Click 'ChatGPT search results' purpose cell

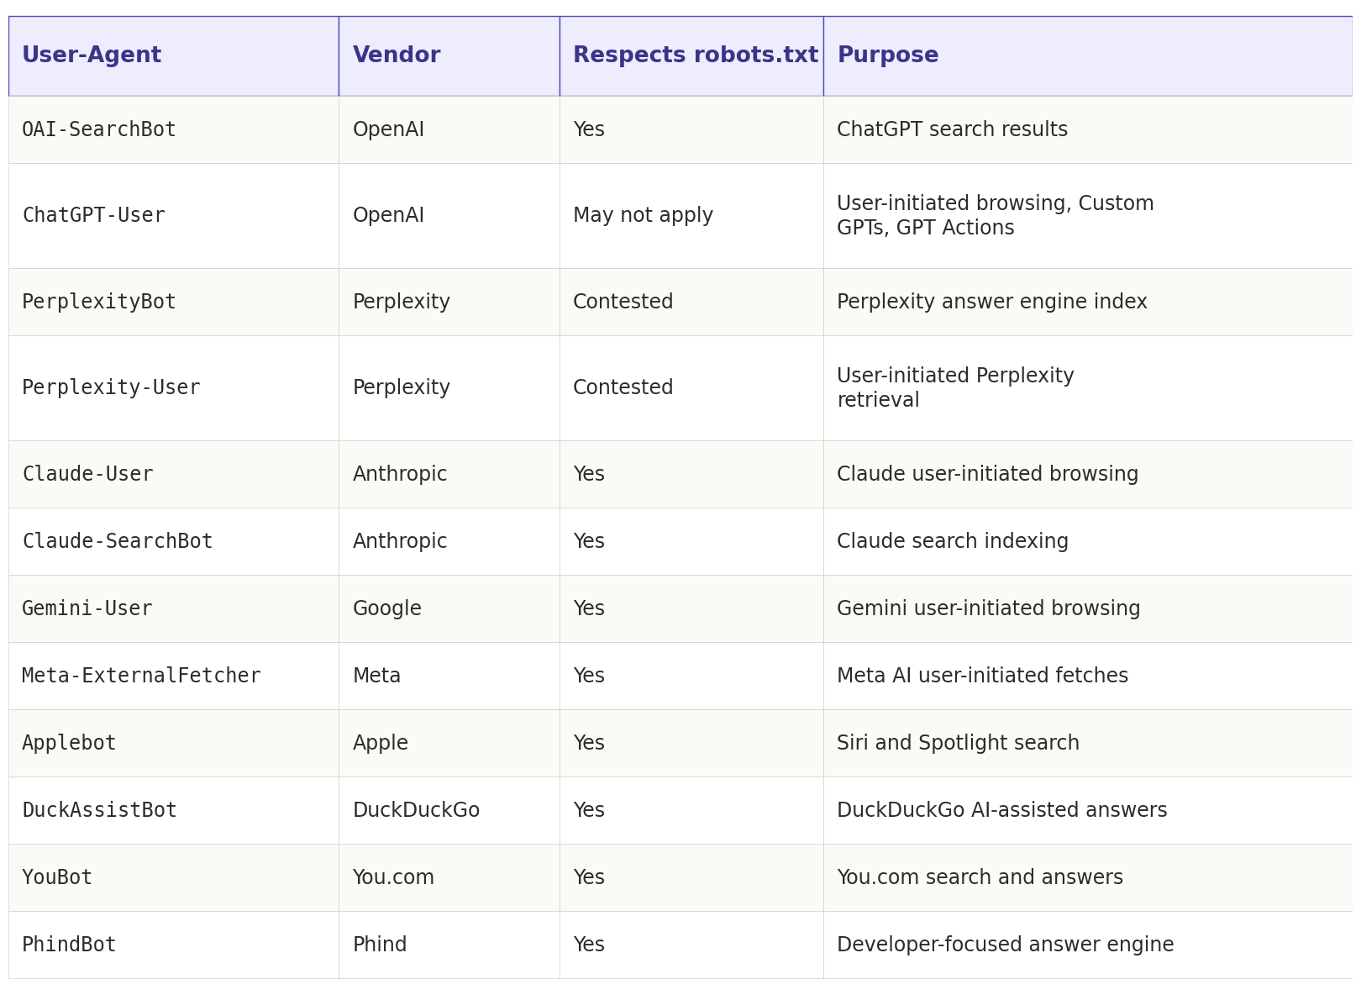tap(1088, 129)
